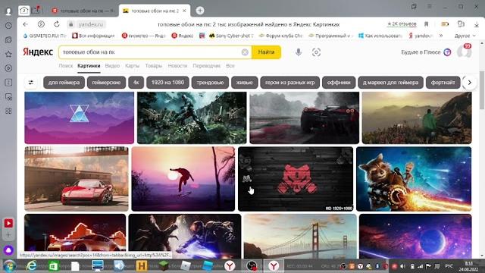The height and width of the screenshot is (273, 485).
Task: Select the 'для геймера' filter chip
Action: [64, 83]
